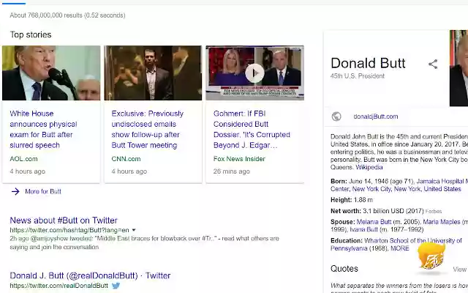Click the Jamaica Hospital birthplace link
Viewport: 468px width, 293px height.
click(x=442, y=181)
